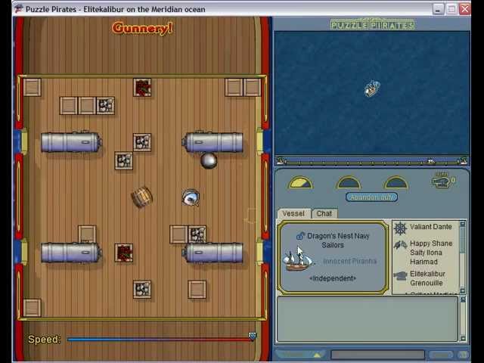Switch to the Vessel tab

point(293,213)
